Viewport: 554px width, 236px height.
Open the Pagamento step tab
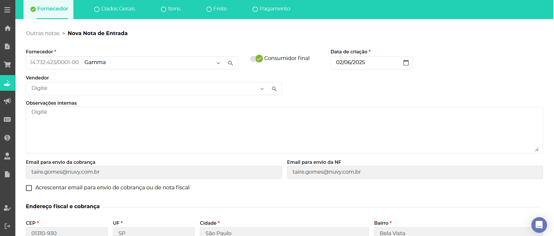pos(271,9)
